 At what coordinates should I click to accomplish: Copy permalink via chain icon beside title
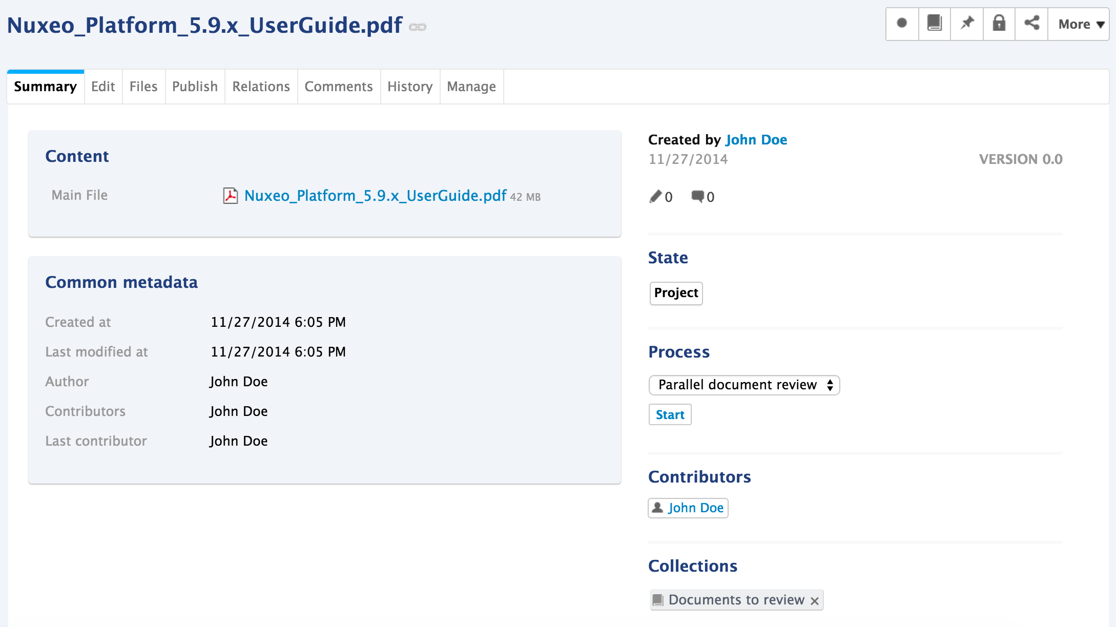tap(418, 27)
